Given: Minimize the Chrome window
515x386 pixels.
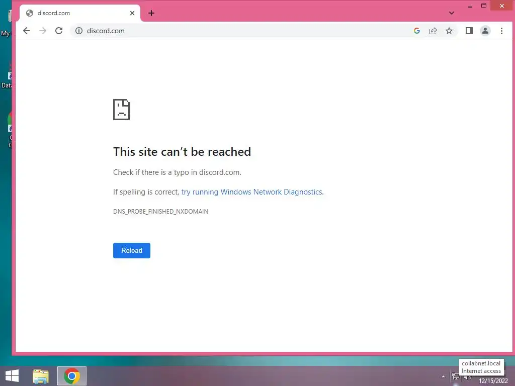Looking at the screenshot, I should coord(470,6).
